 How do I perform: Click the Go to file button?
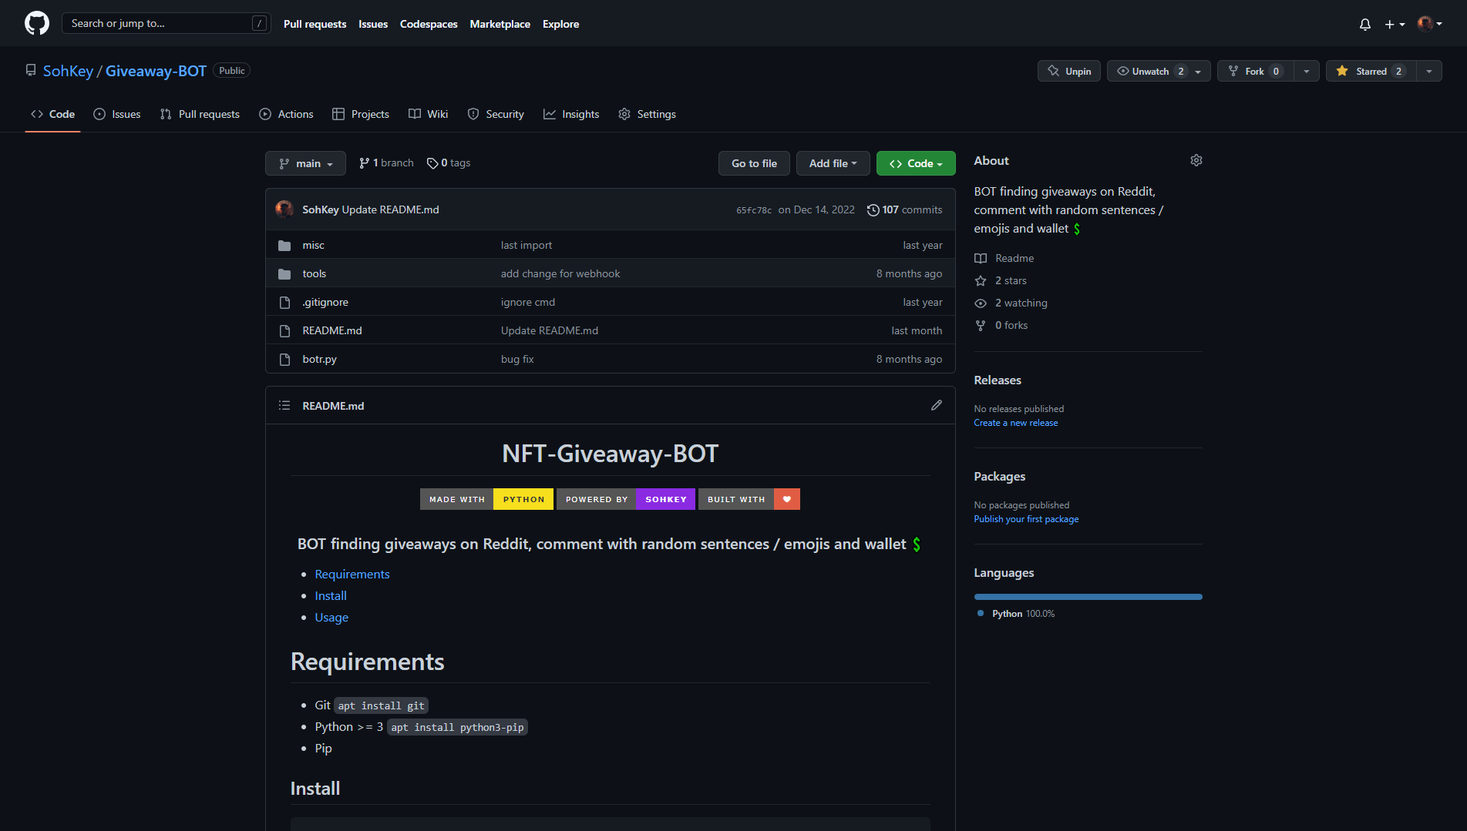click(754, 163)
